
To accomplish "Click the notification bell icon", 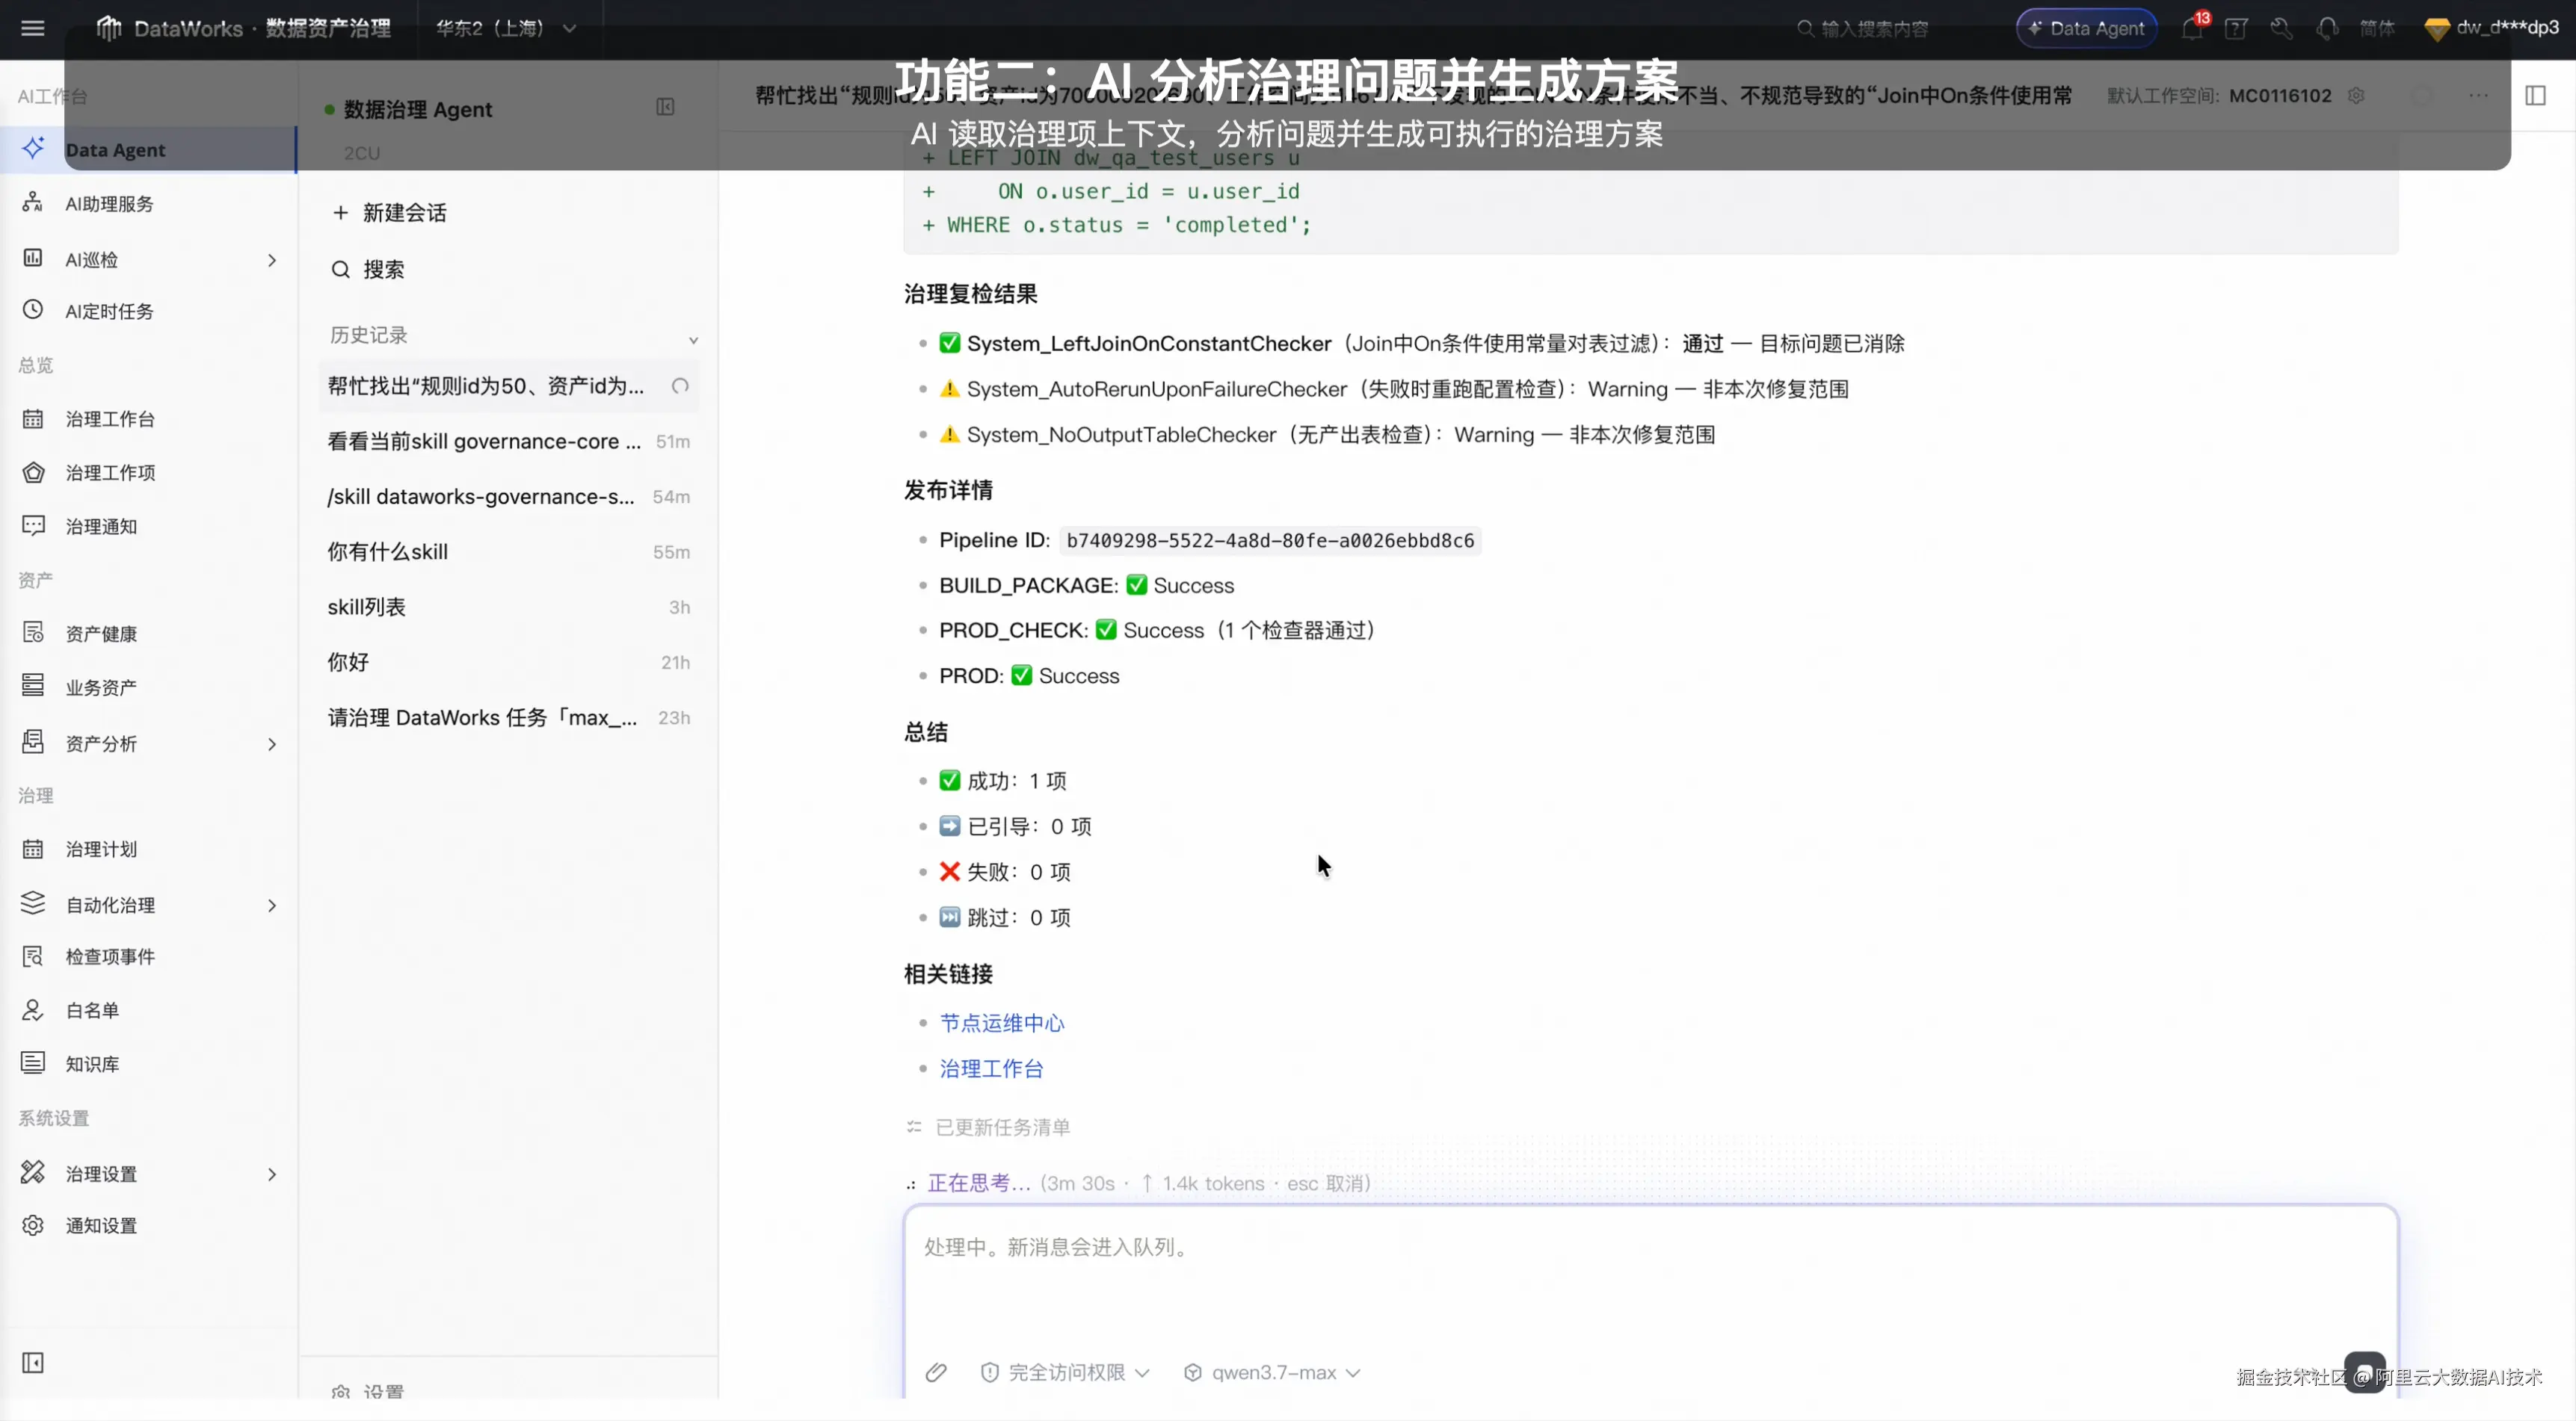I will point(2191,28).
